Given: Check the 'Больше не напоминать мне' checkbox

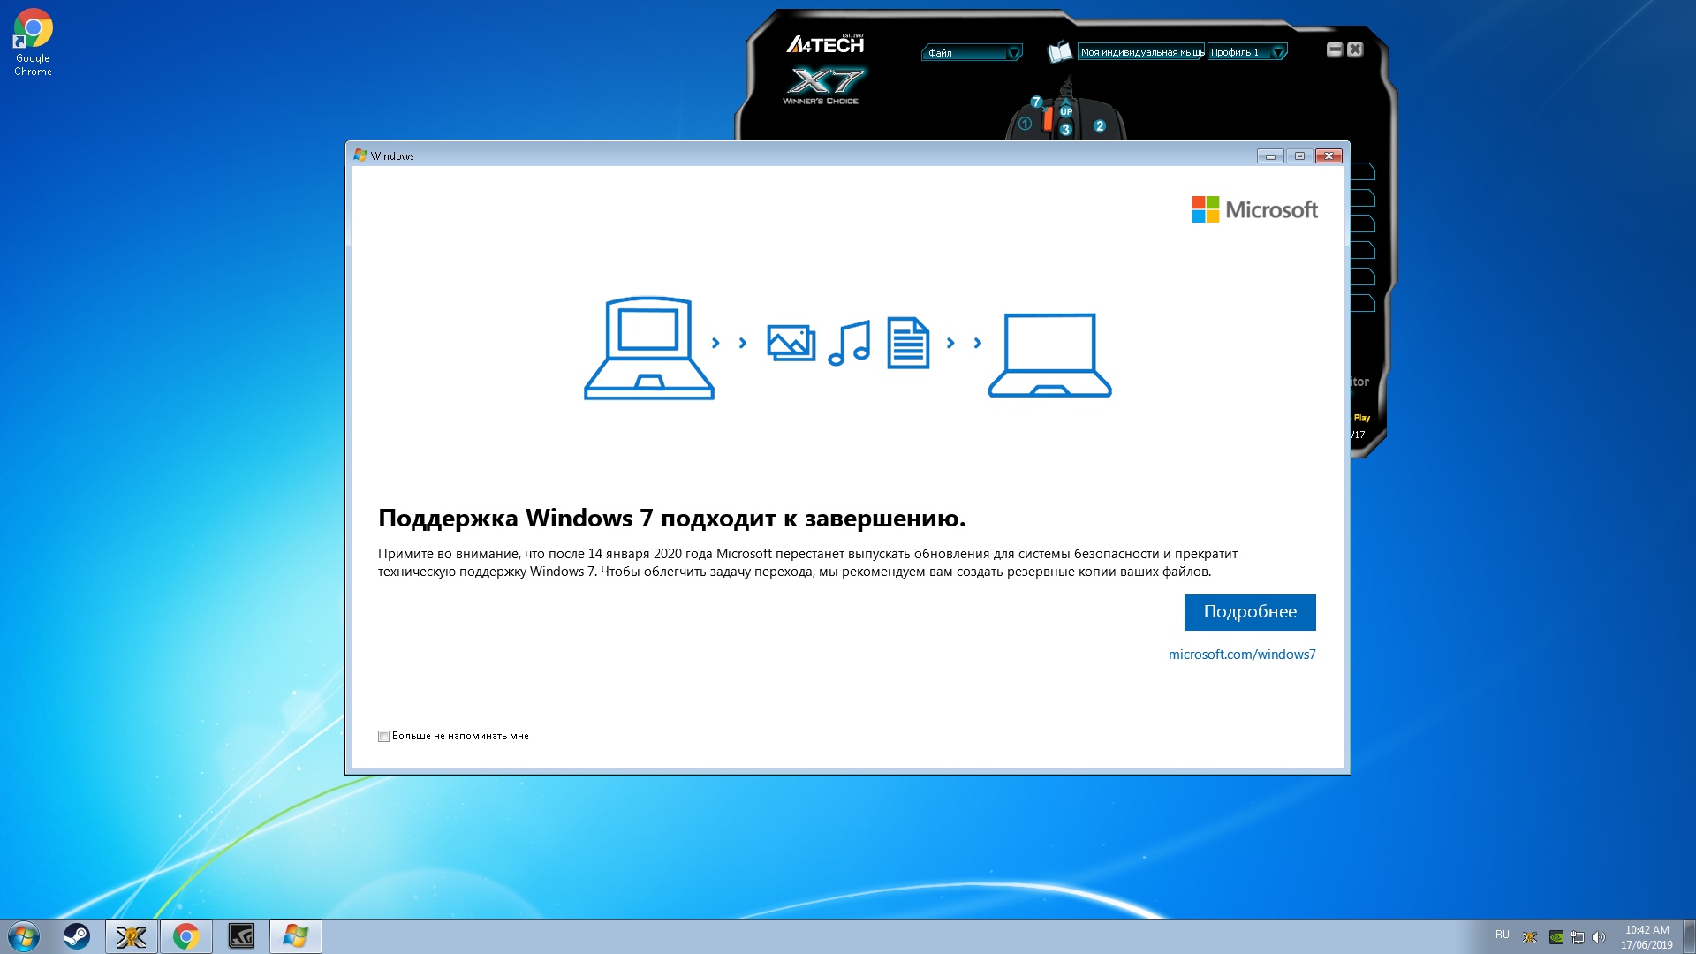Looking at the screenshot, I should (x=383, y=736).
